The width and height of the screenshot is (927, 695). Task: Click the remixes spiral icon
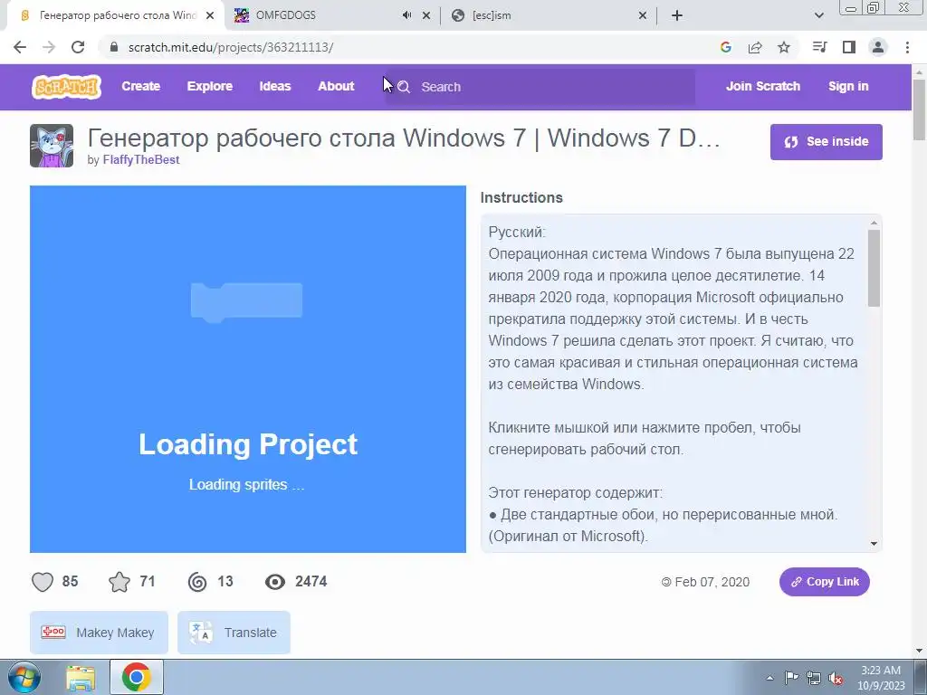[x=197, y=582]
